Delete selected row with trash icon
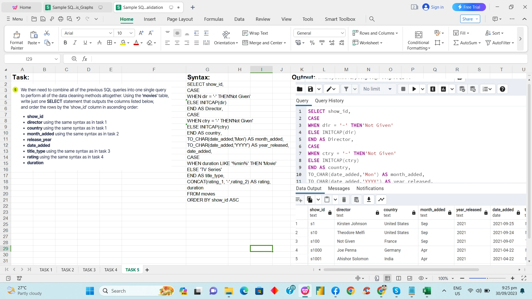 pyautogui.click(x=344, y=199)
